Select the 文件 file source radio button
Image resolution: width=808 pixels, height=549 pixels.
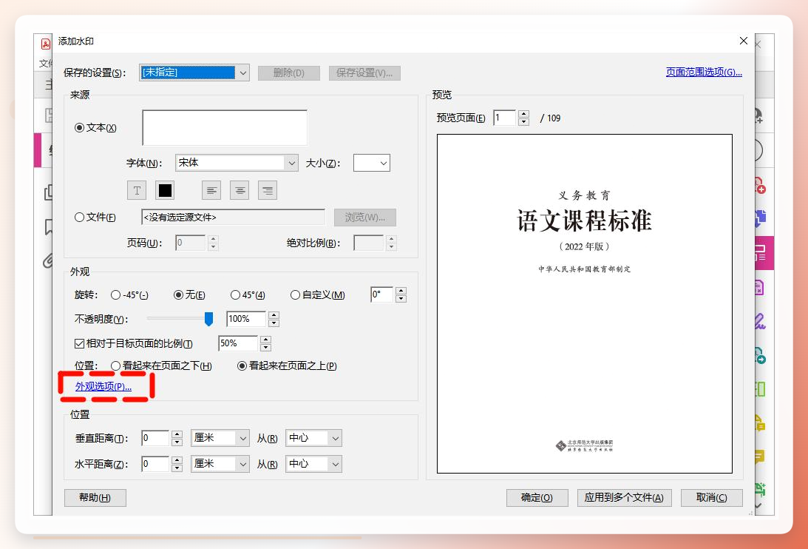pyautogui.click(x=79, y=218)
